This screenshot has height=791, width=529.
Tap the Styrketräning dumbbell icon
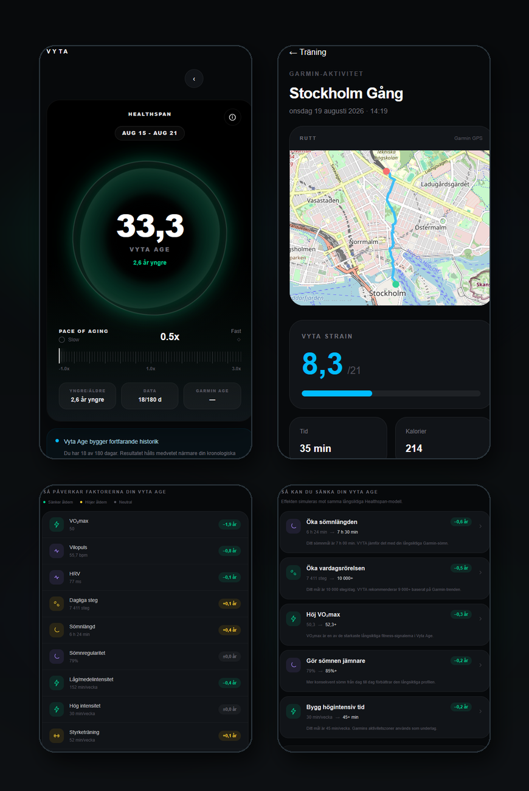point(57,736)
